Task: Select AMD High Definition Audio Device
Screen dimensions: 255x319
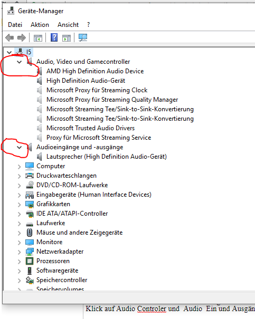Action: click(x=95, y=71)
